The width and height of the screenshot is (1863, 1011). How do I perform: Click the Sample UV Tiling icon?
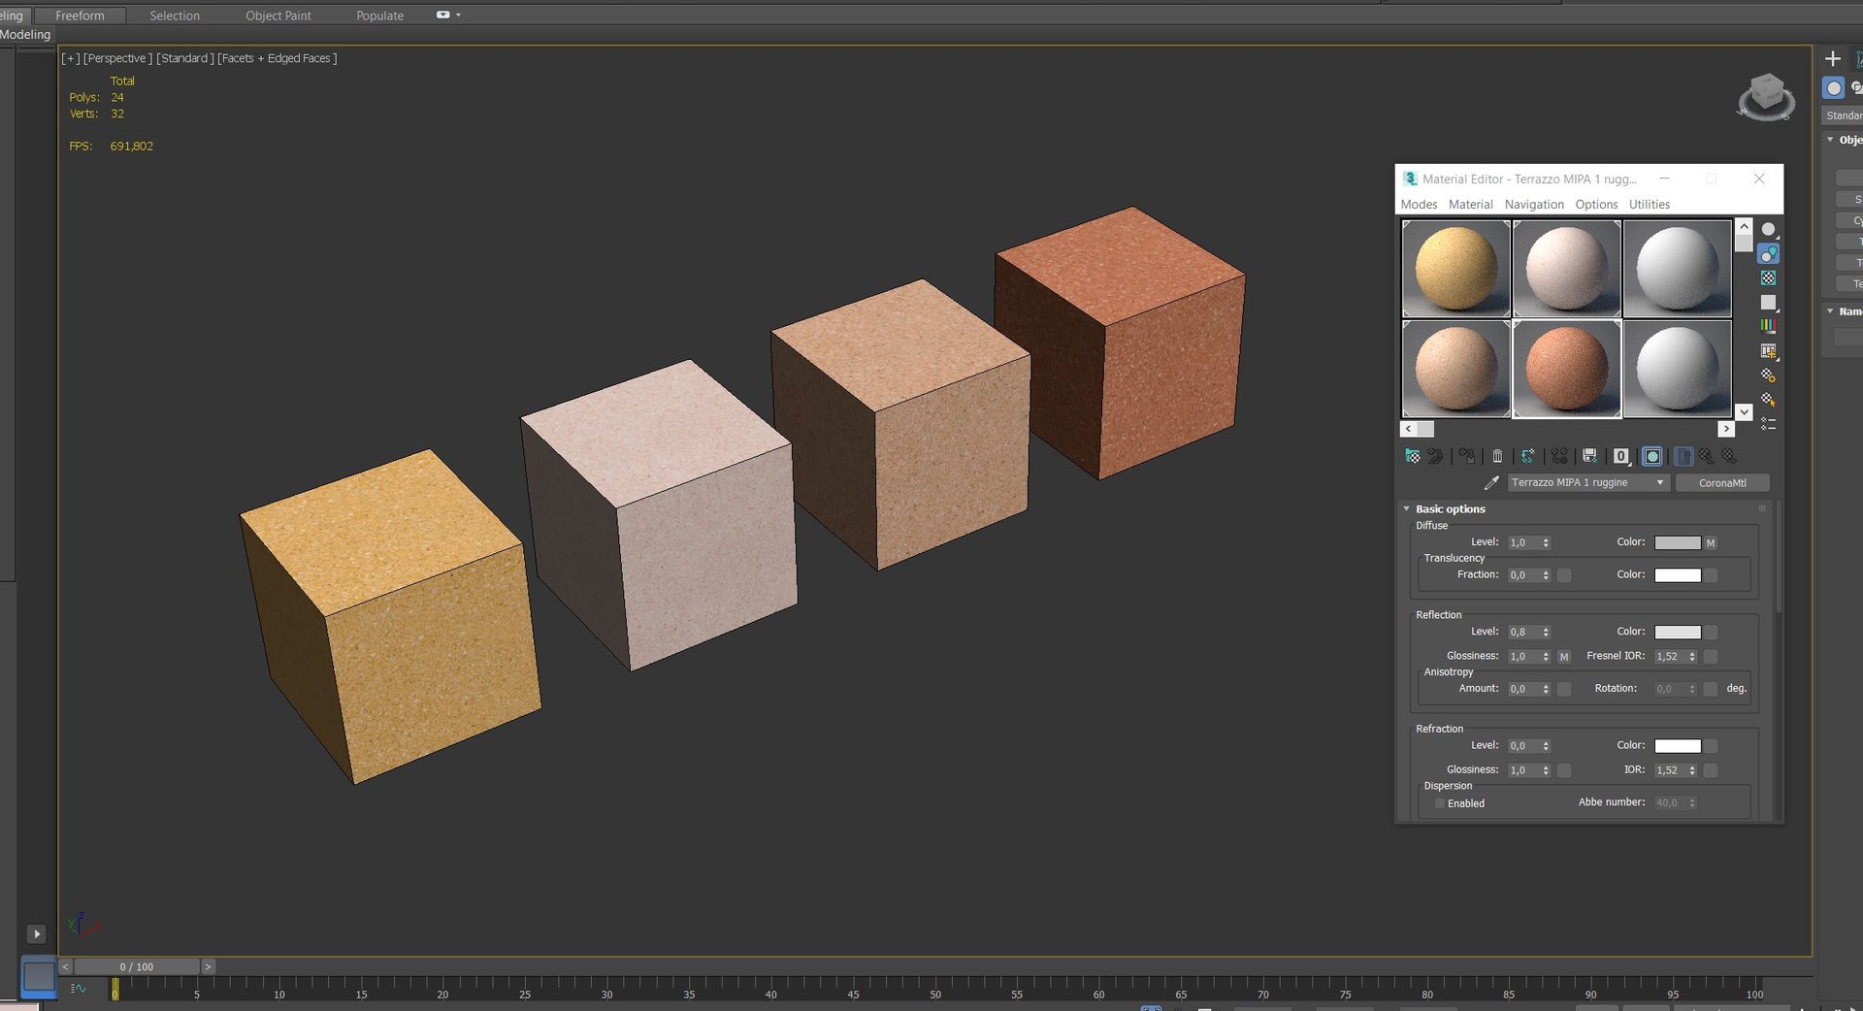tap(1769, 303)
